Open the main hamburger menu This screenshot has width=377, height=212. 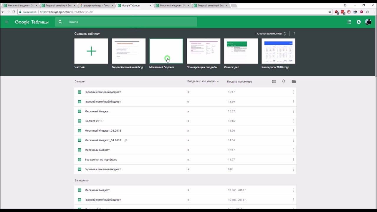[x=6, y=22]
